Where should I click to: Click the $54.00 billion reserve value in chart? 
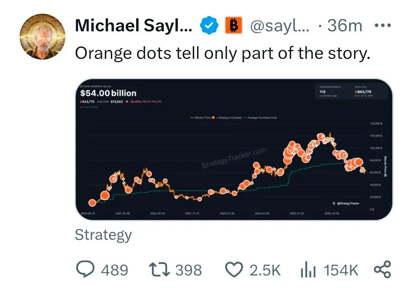coord(108,93)
